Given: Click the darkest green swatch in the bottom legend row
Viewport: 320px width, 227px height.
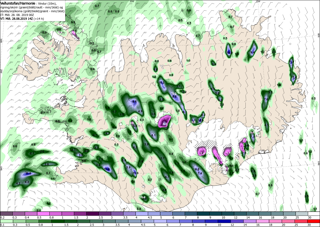Looking at the screenshot, I should (57, 221).
